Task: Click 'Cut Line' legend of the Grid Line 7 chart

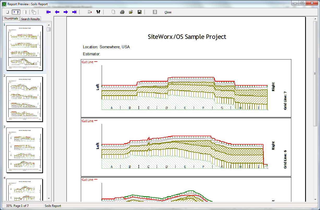Action: tap(89, 62)
